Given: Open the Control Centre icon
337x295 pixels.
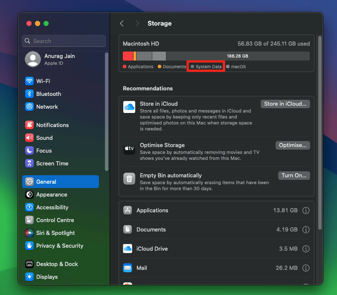Looking at the screenshot, I should coord(29,220).
